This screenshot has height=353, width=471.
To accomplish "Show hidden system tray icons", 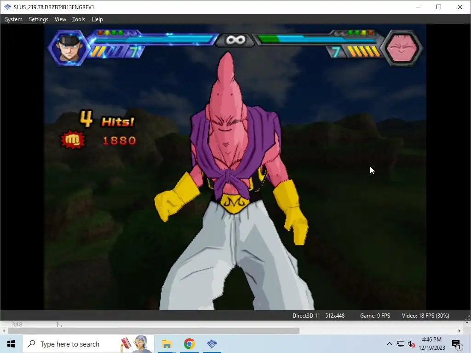I will pyautogui.click(x=389, y=344).
